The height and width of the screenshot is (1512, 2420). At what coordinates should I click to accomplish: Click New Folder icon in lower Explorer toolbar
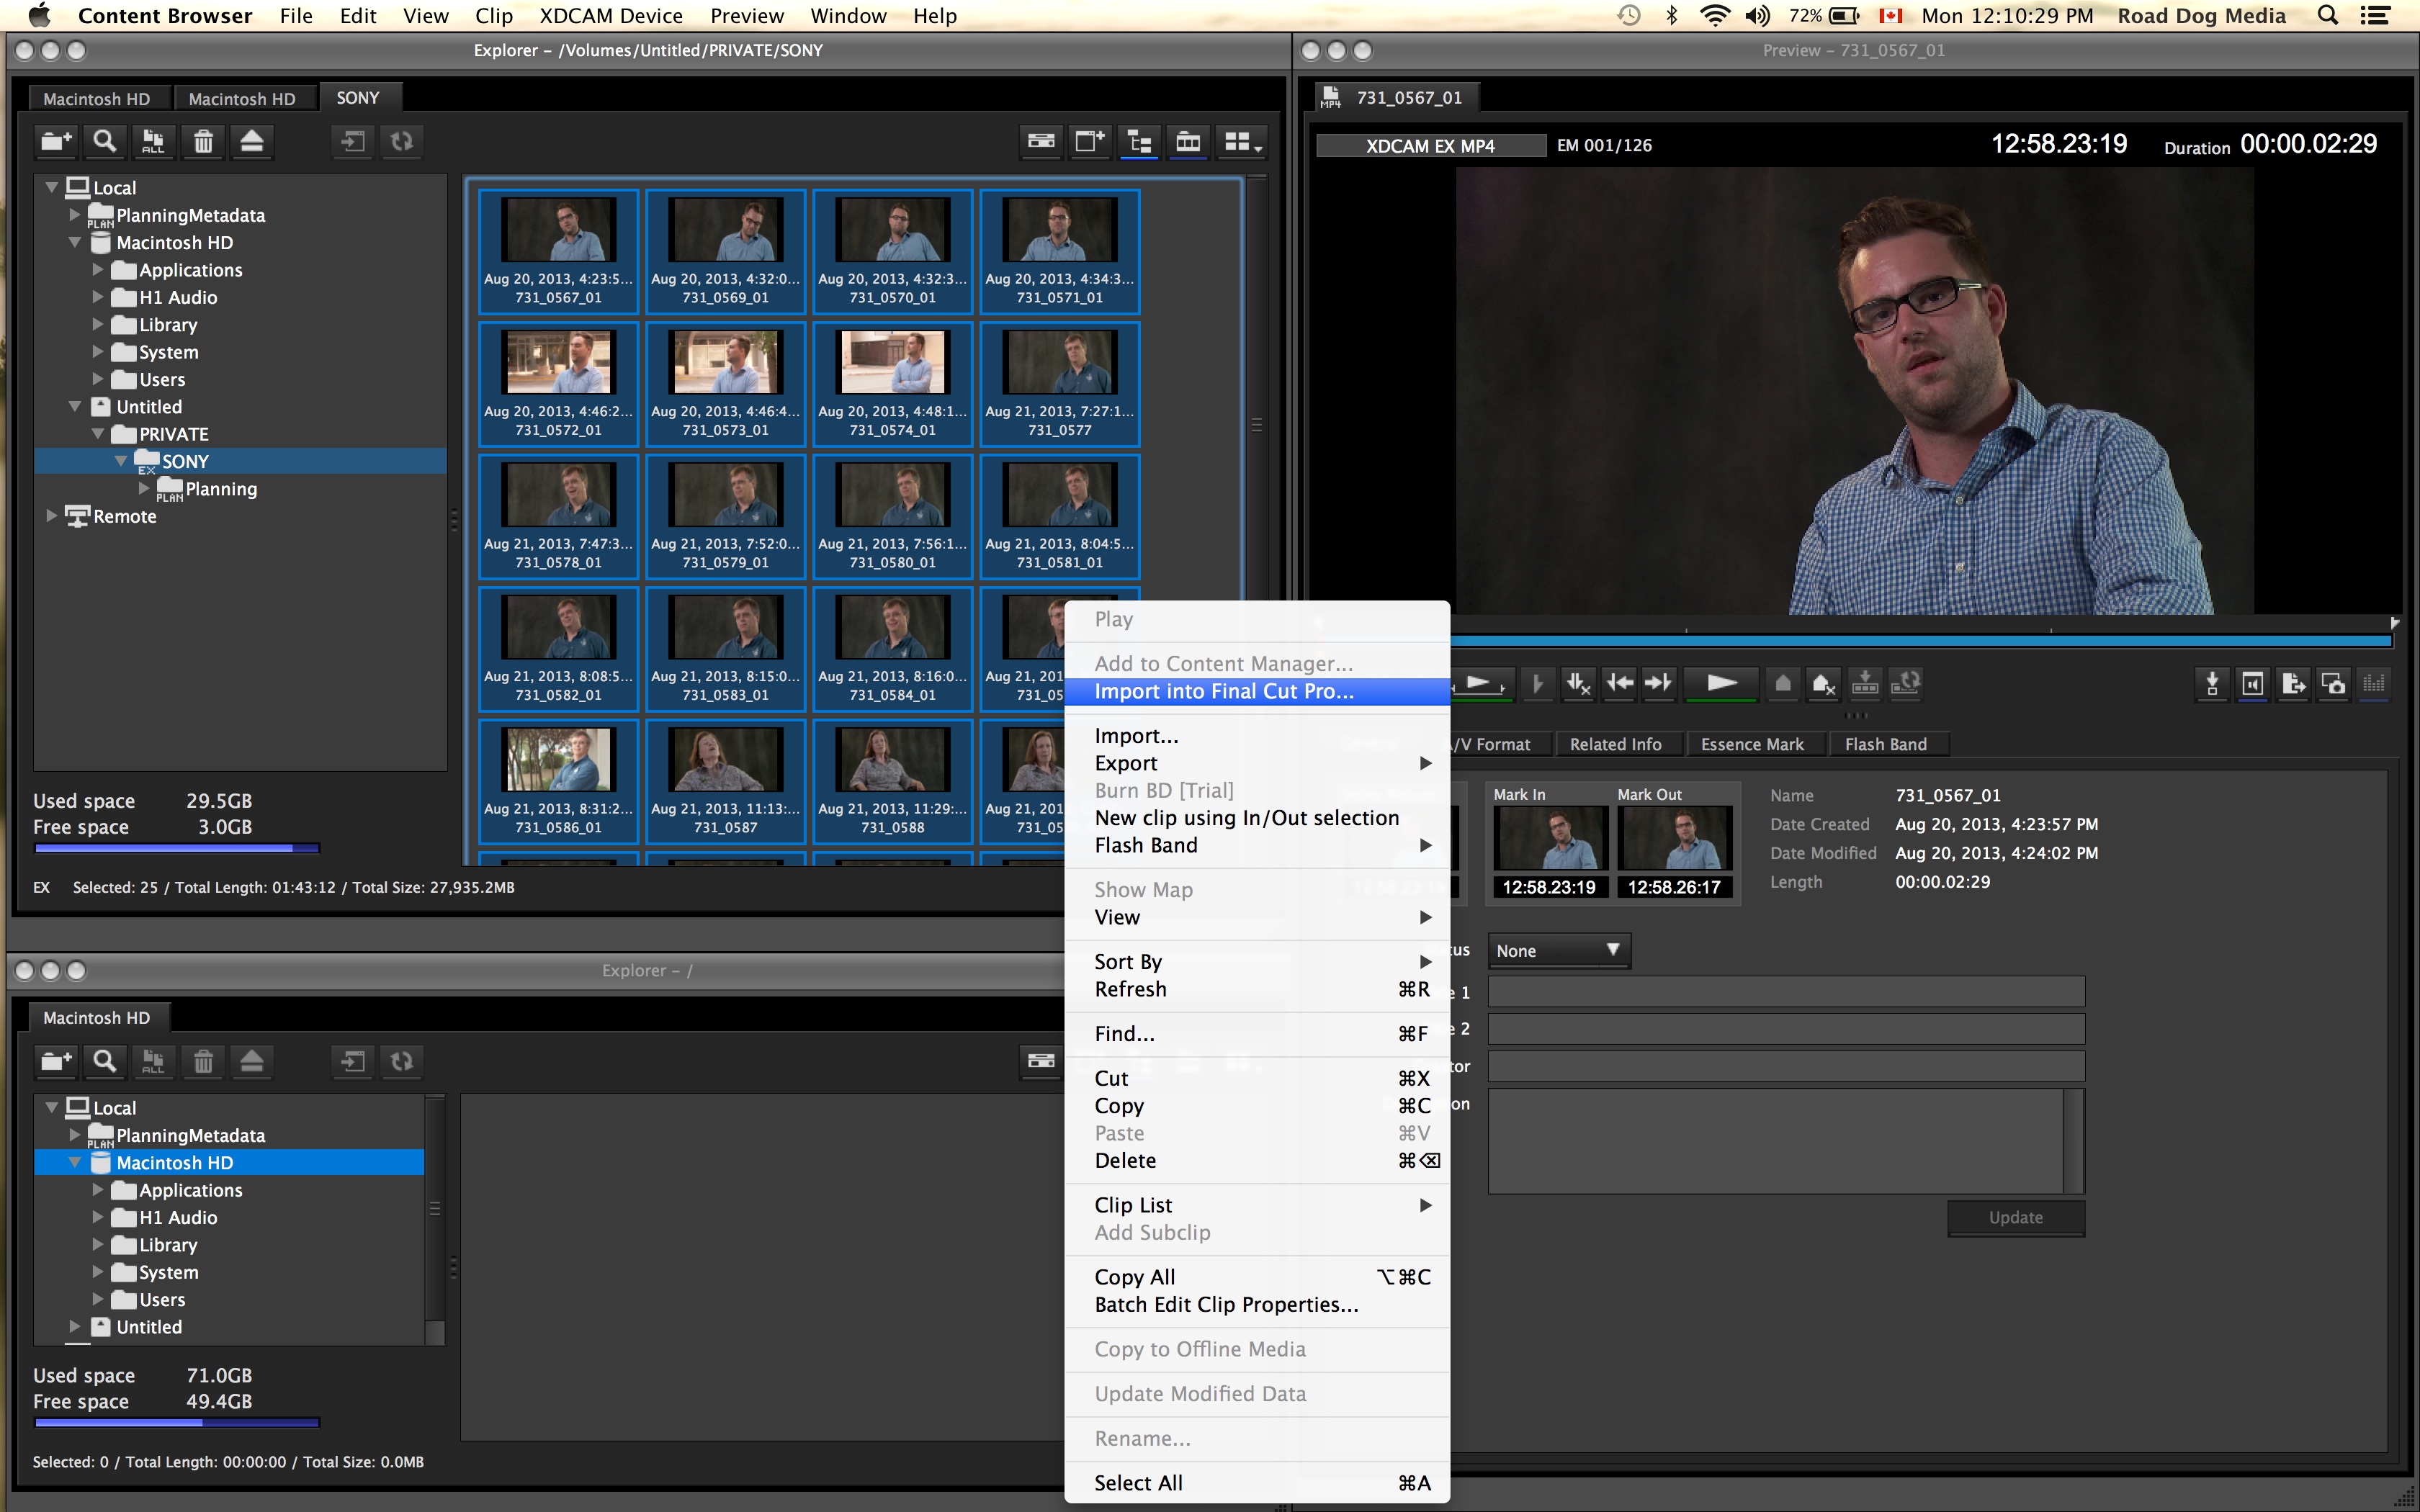click(x=56, y=1061)
